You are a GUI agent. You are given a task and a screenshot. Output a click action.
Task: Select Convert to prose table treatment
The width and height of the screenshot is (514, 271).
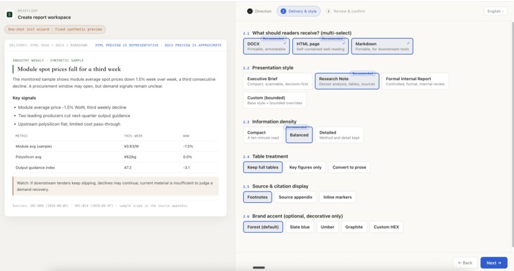point(349,167)
